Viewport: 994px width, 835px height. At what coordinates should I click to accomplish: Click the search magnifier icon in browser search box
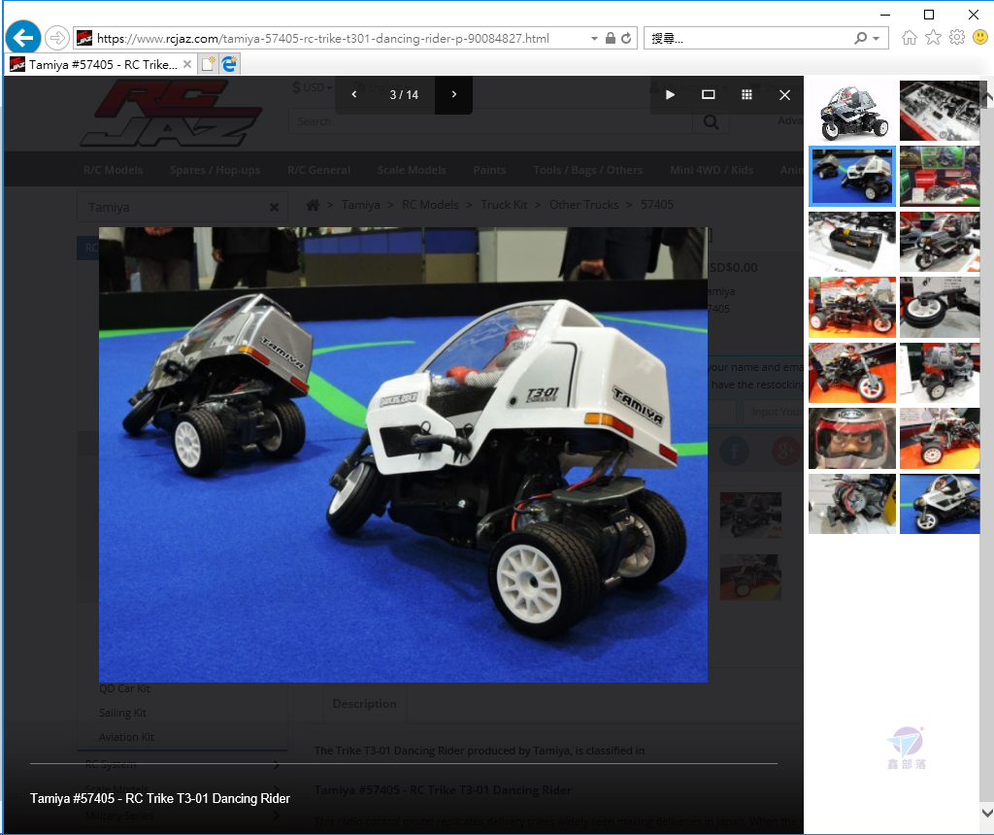pyautogui.click(x=860, y=38)
